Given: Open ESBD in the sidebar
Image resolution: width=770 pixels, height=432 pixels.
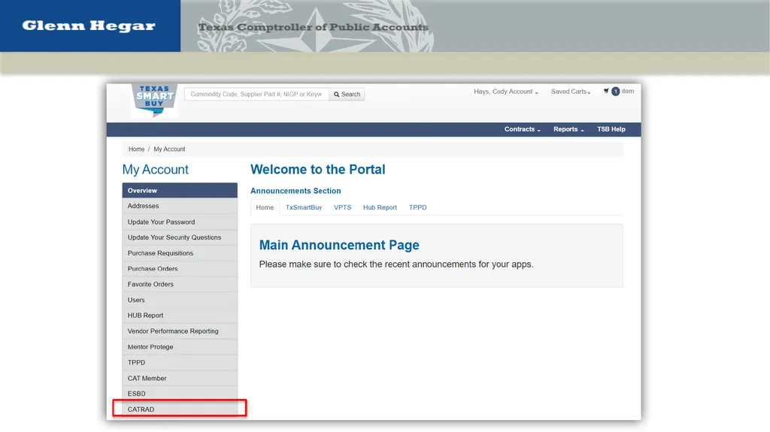Looking at the screenshot, I should (x=180, y=394).
